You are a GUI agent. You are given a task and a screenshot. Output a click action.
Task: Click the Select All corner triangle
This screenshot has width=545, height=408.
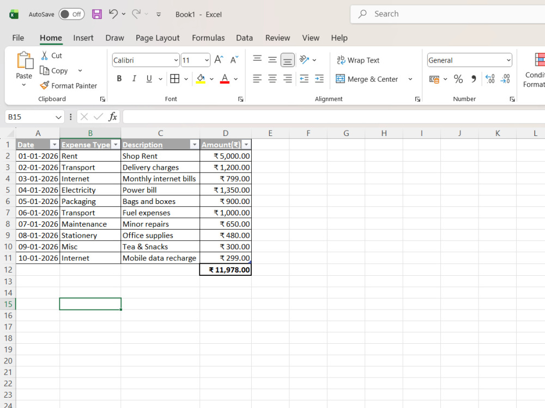(x=10, y=133)
